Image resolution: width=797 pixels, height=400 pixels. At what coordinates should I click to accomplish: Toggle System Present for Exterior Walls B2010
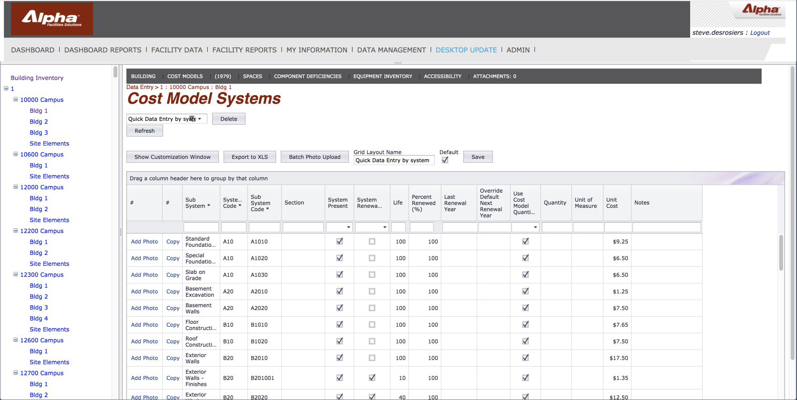pos(339,358)
